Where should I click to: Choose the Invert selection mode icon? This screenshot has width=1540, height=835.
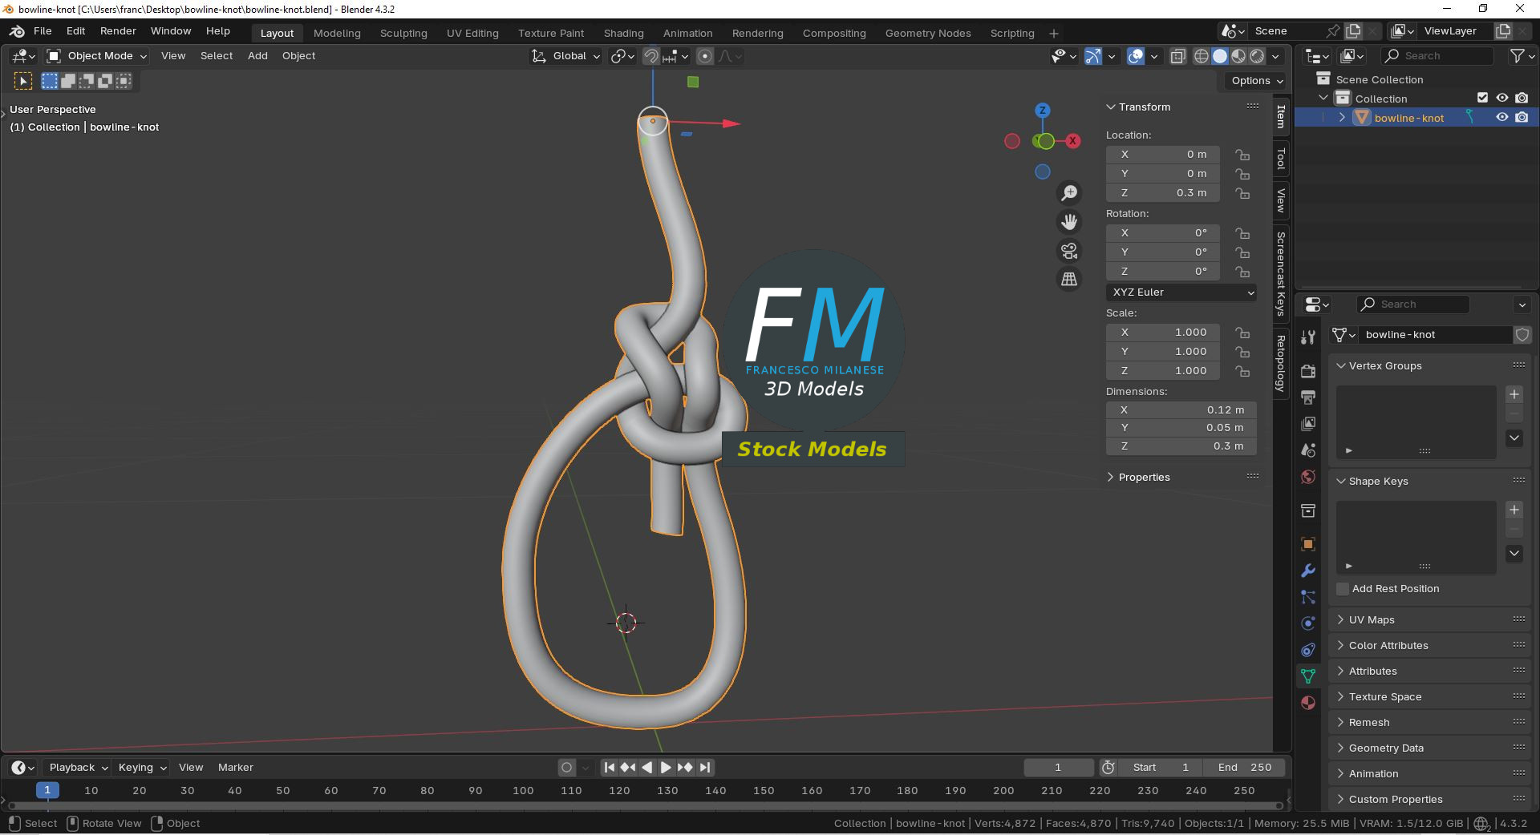(x=105, y=81)
